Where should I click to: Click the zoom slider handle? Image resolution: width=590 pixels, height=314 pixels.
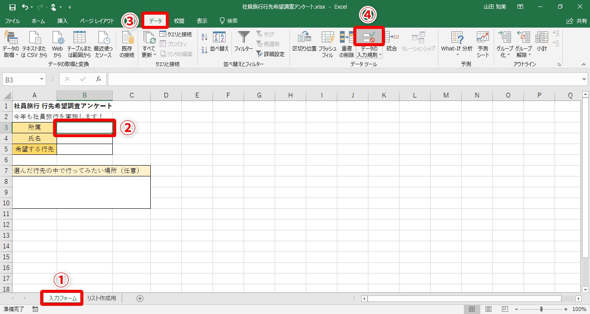pyautogui.click(x=541, y=309)
